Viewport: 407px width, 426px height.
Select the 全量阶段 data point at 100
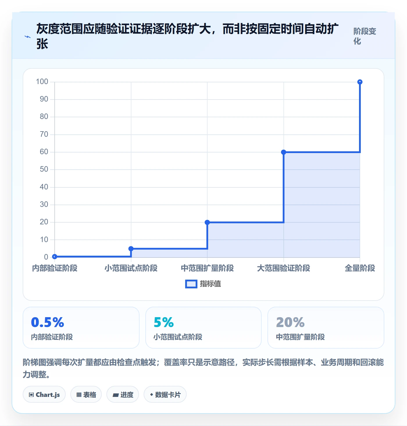tap(360, 82)
